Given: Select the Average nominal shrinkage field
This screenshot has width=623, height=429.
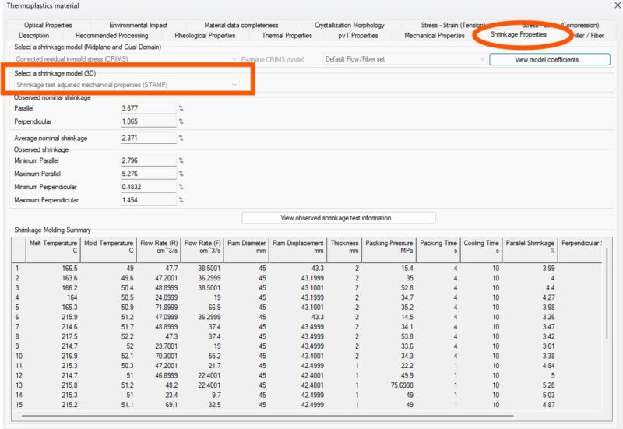Looking at the screenshot, I should 149,138.
